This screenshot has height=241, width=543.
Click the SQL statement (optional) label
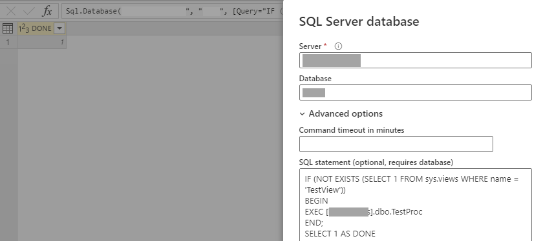(376, 162)
